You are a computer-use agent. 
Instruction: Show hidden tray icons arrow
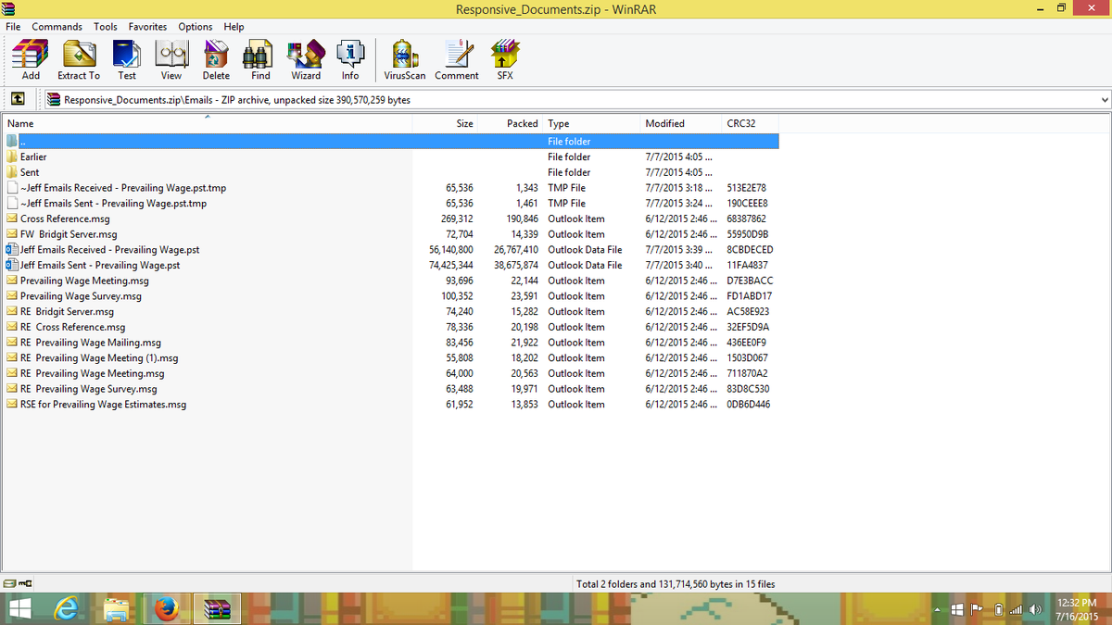[x=939, y=609]
